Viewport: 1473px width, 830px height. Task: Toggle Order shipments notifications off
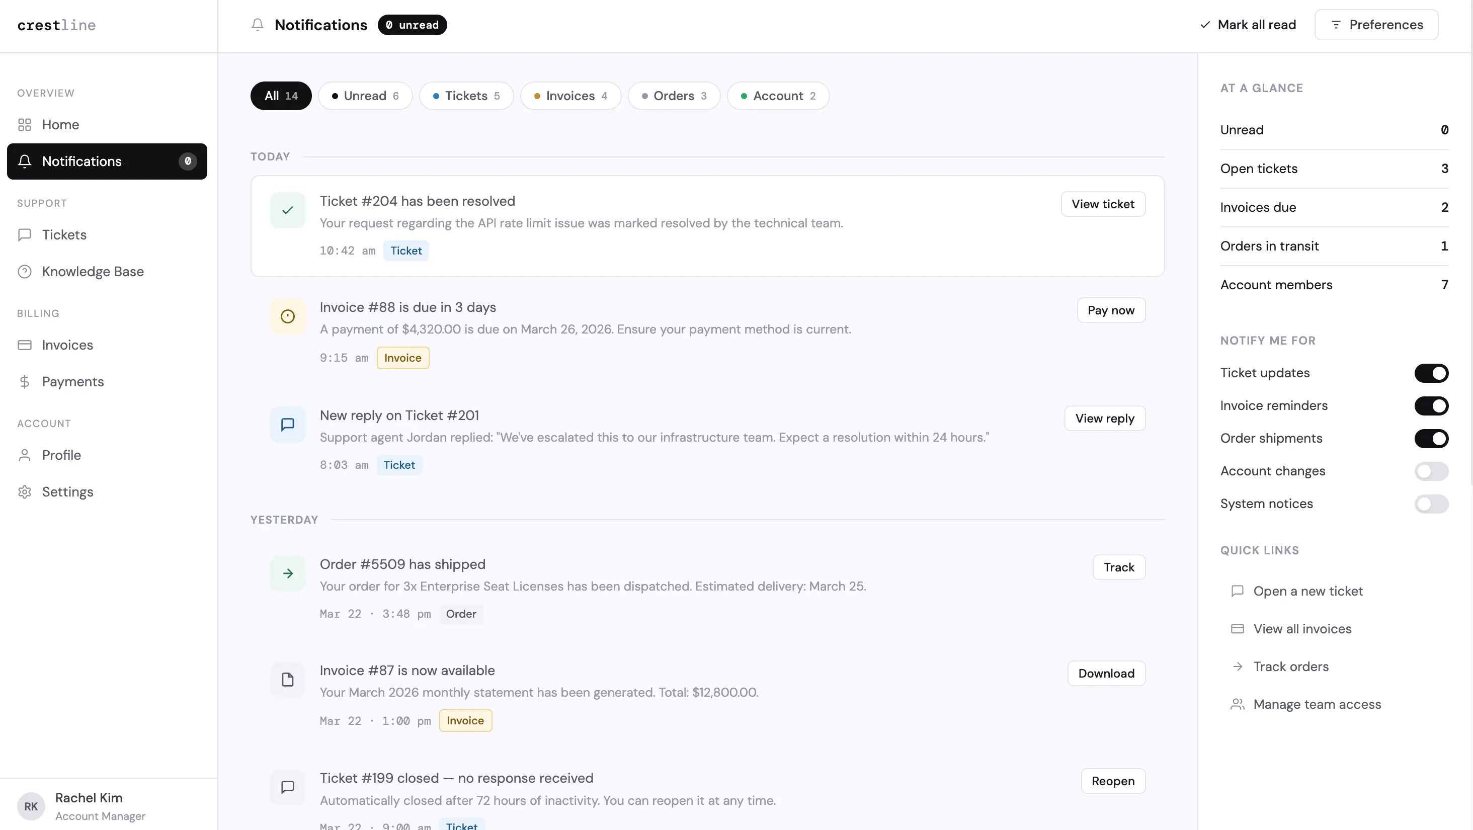(1431, 439)
